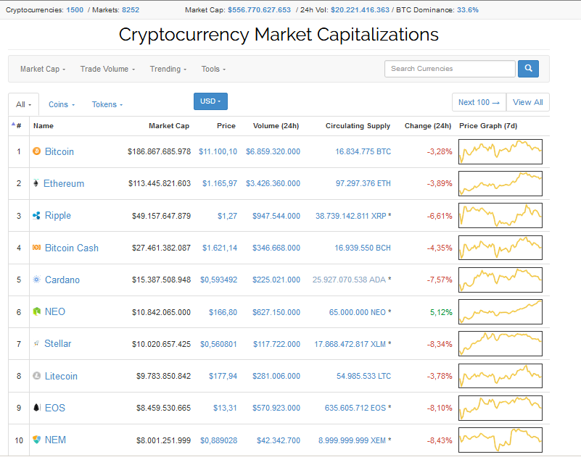Viewport: 581px width, 457px height.
Task: Open the Ripple name link
Action: point(58,215)
